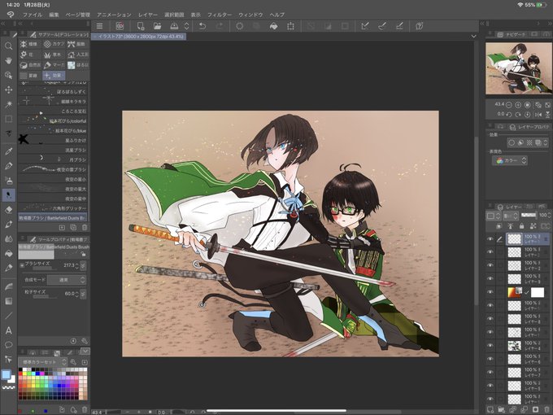Viewport: 553px width, 415px height.
Task: Select the Hand move tool
Action: click(x=8, y=61)
